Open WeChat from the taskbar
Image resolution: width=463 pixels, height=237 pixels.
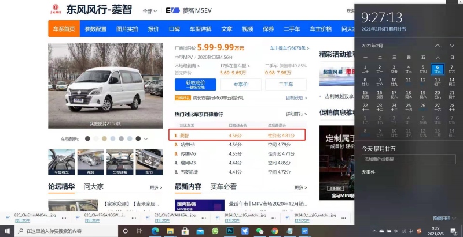coord(260,231)
